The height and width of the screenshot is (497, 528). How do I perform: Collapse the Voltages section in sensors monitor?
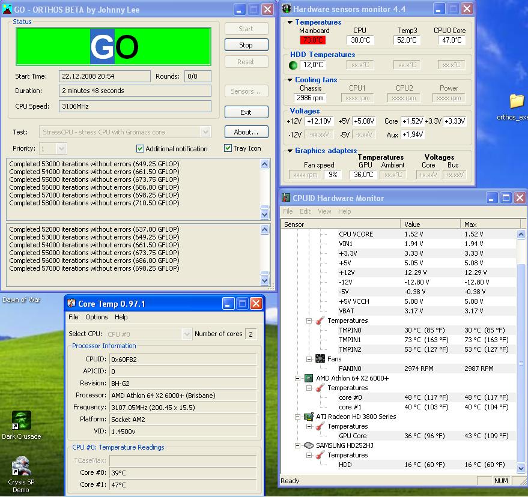(x=291, y=111)
